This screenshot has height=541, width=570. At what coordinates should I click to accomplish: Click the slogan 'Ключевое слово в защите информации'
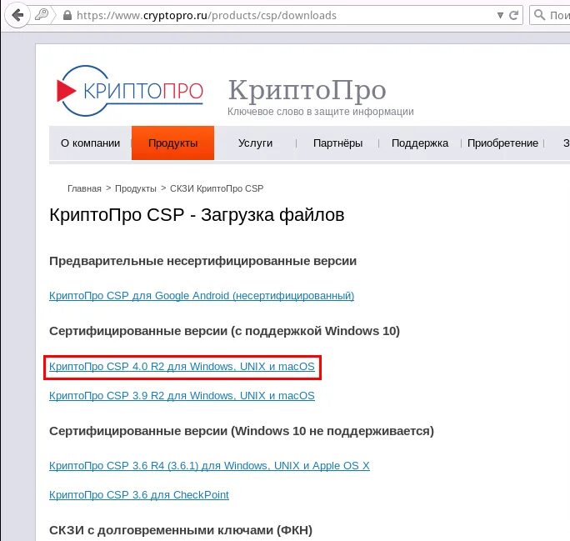pyautogui.click(x=321, y=112)
